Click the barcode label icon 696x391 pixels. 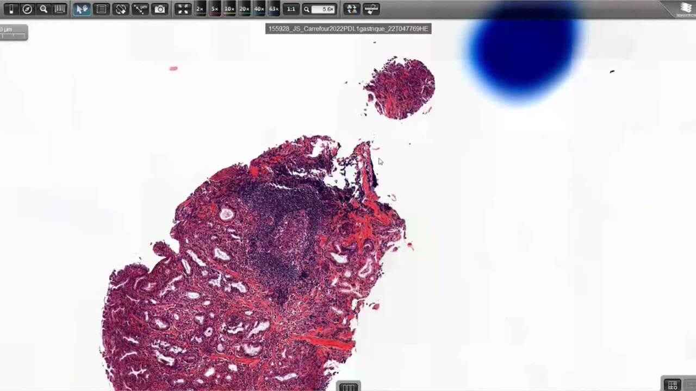coord(60,9)
